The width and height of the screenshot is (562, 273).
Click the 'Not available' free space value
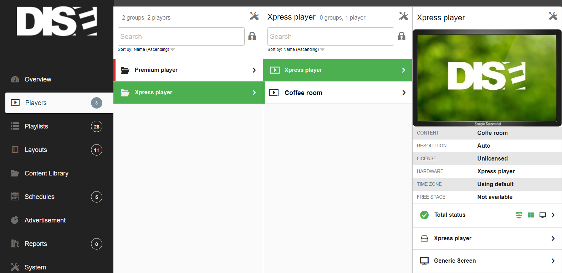point(495,197)
